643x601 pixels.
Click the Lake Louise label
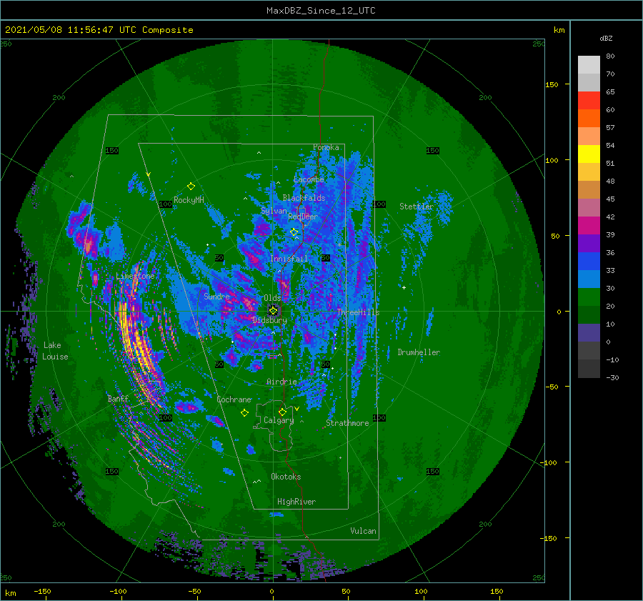point(55,351)
